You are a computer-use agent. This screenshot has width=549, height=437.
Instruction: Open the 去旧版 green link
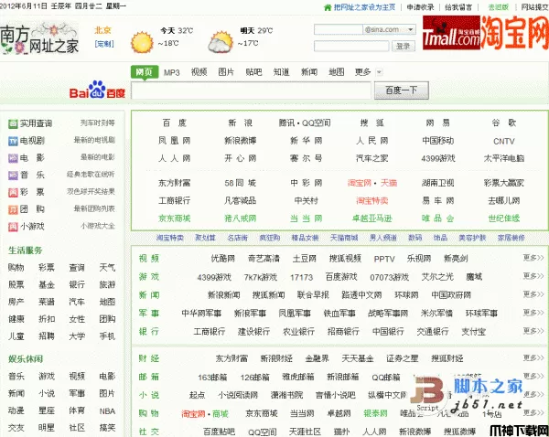(x=499, y=7)
